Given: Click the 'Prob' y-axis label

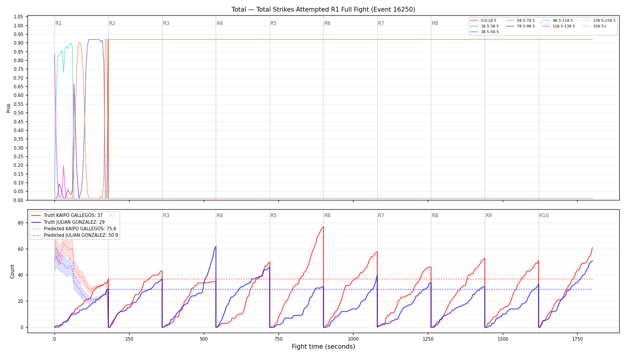Looking at the screenshot, I should [x=8, y=108].
